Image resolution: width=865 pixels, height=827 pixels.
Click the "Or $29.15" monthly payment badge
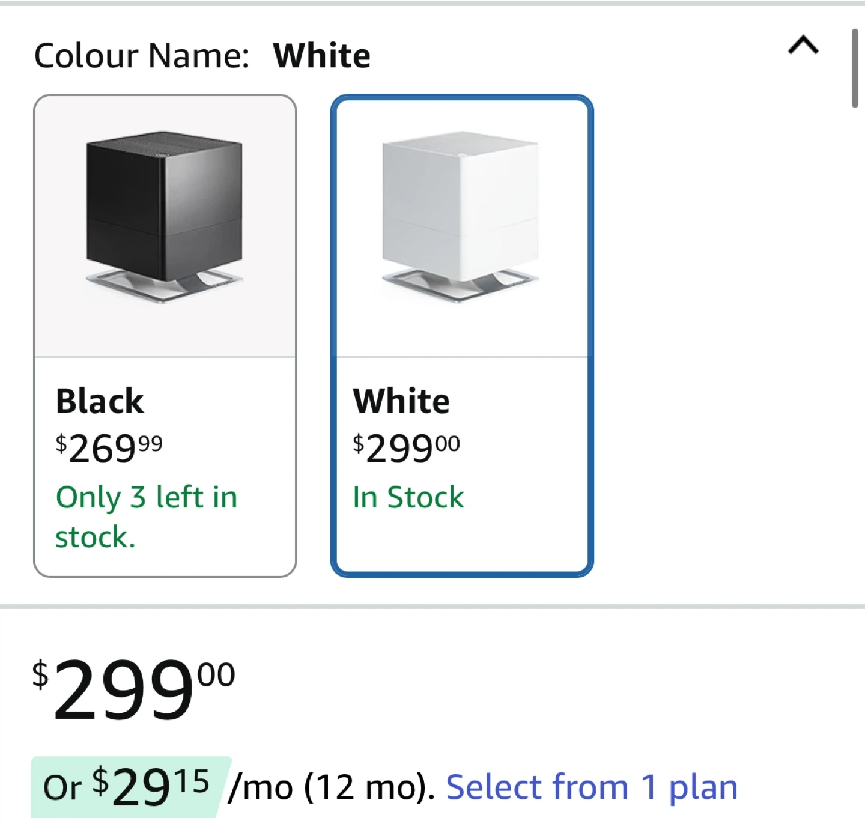127,787
